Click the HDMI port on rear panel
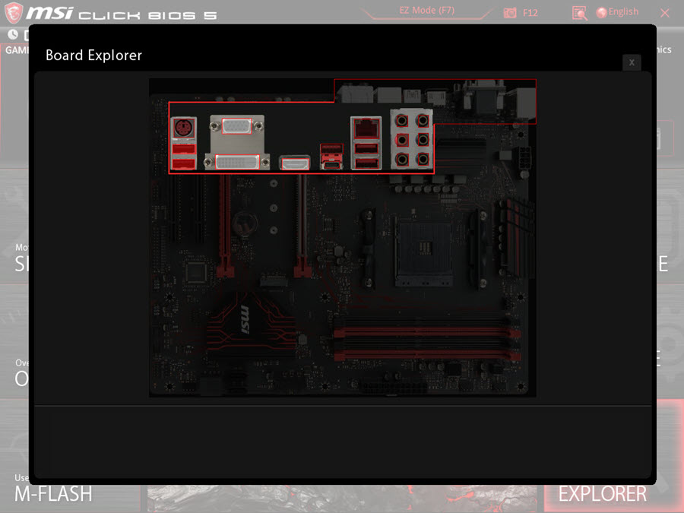Screen dimensions: 684x513 pos(295,162)
